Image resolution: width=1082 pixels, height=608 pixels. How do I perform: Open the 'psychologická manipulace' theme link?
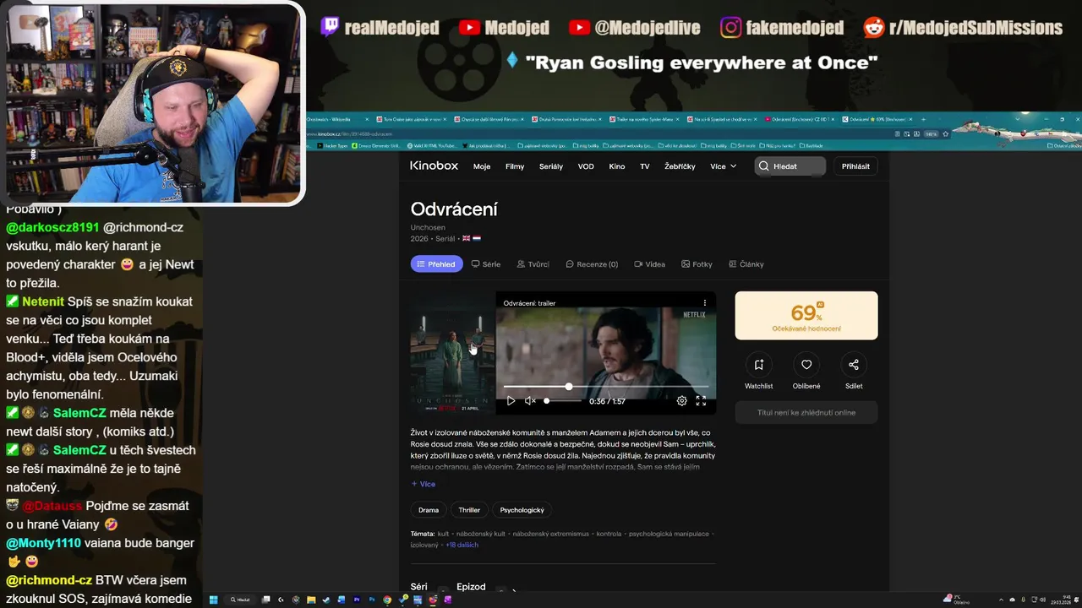[669, 534]
